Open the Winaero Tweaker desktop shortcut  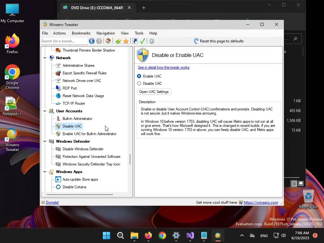pos(12,140)
